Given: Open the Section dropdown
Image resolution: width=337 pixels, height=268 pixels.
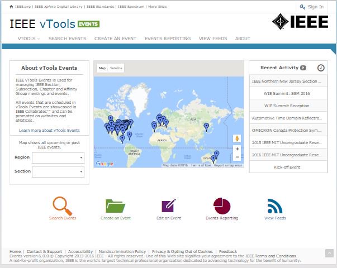Looking at the screenshot, I should [58, 171].
